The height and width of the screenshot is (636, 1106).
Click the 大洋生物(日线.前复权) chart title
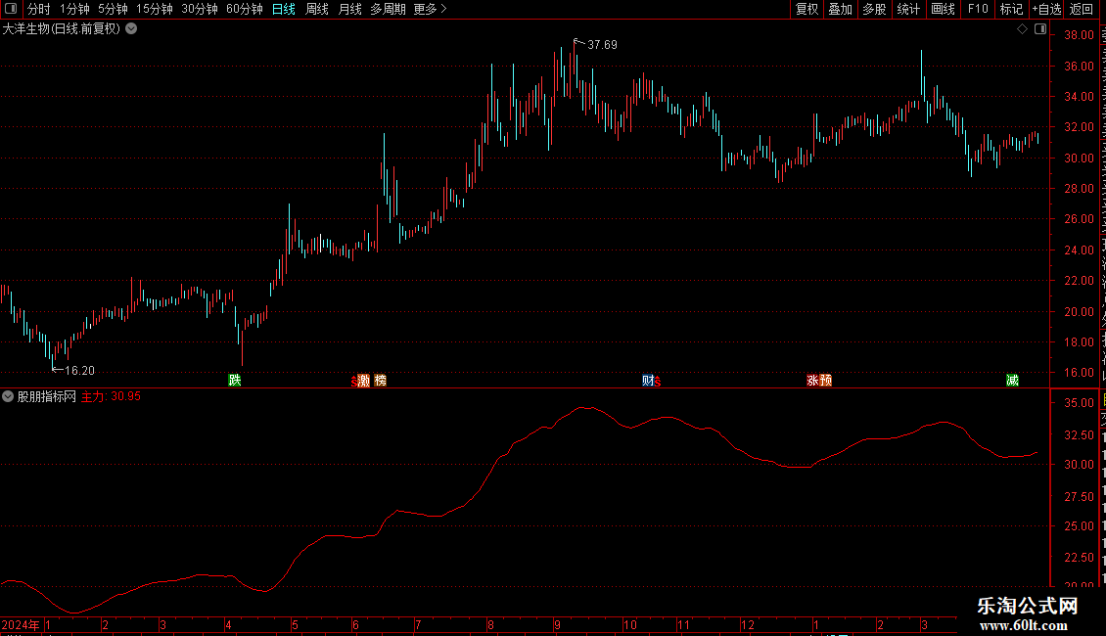click(x=62, y=29)
